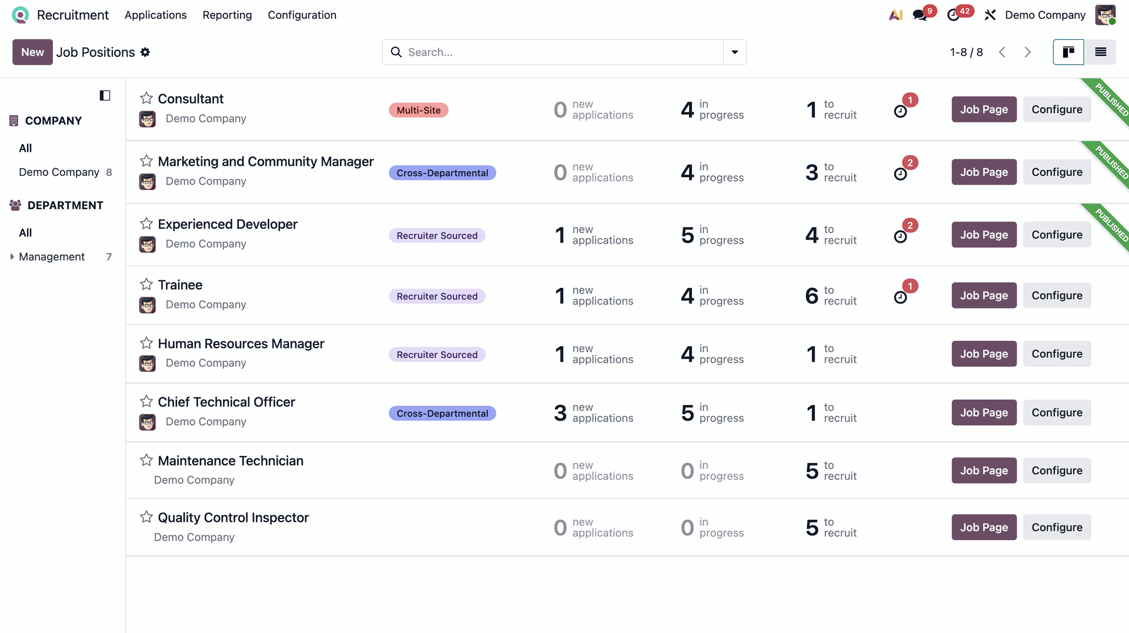Image resolution: width=1129 pixels, height=633 pixels.
Task: Open the Job Positions settings gear
Action: pyautogui.click(x=145, y=52)
